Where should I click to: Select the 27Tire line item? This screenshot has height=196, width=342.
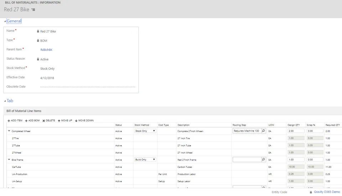point(15,138)
